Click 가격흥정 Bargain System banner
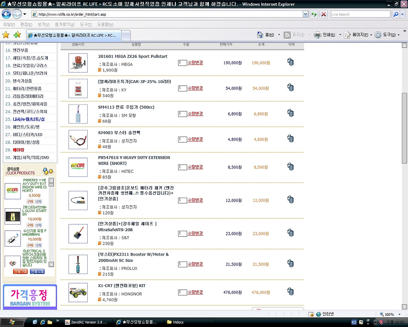 tap(30, 297)
